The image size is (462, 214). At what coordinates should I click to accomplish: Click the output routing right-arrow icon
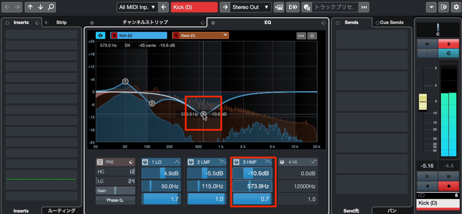point(225,7)
